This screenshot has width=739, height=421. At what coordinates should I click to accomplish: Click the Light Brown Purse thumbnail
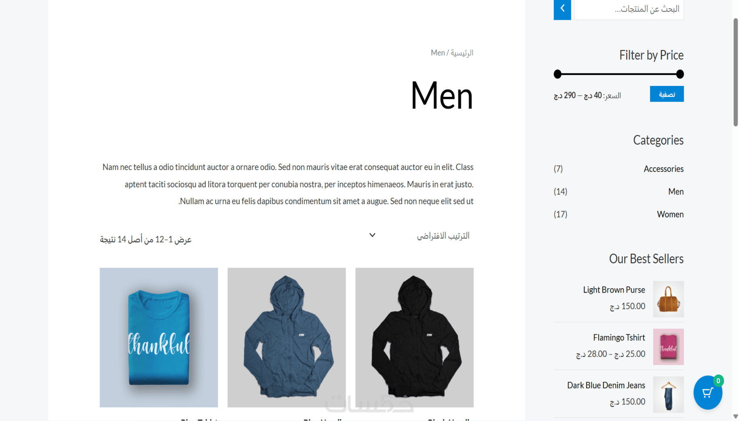(668, 299)
